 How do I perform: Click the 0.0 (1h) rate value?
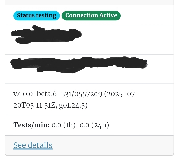coord(64,125)
